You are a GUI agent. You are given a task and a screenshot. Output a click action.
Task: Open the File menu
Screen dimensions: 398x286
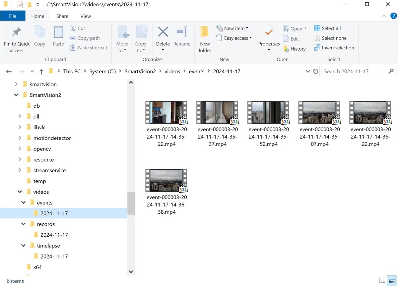[13, 16]
